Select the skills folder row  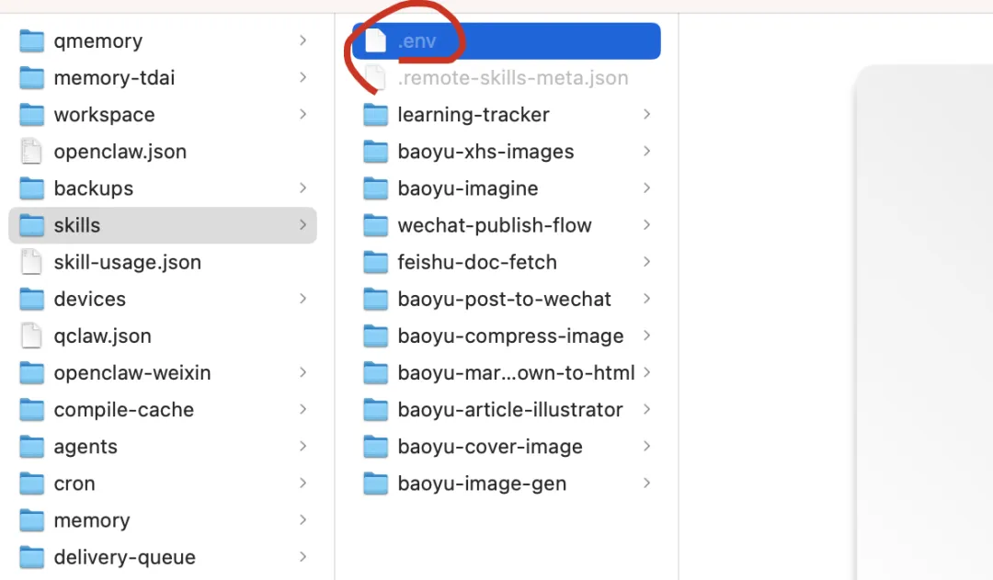(x=162, y=225)
